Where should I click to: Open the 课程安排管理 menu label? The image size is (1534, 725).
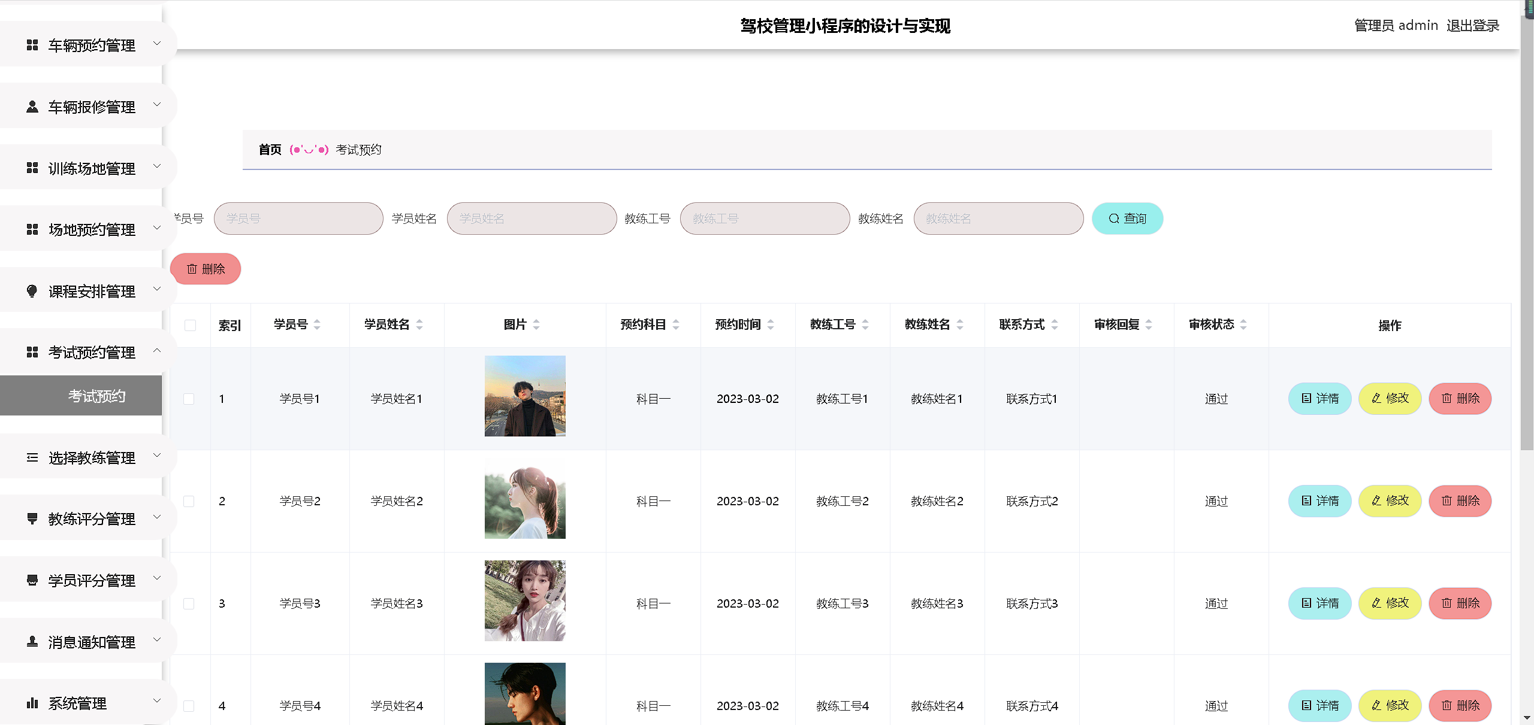(92, 291)
